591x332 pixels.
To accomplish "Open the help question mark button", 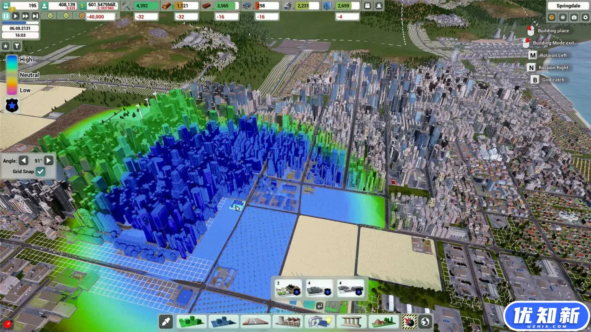I will [x=551, y=17].
